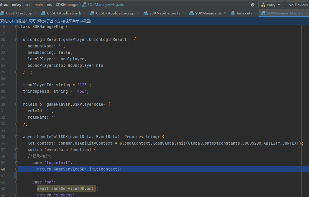Switch to GSSDKTest.cpp tab
The width and height of the screenshot is (309, 197).
point(19,13)
